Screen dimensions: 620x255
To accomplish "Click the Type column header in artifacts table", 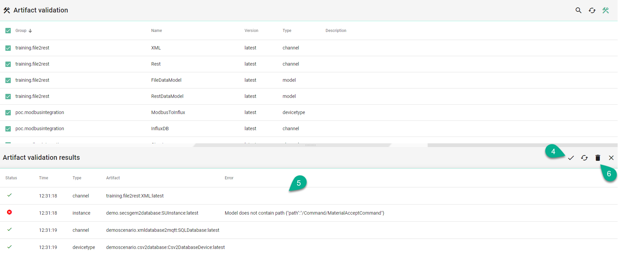I will click(x=287, y=31).
